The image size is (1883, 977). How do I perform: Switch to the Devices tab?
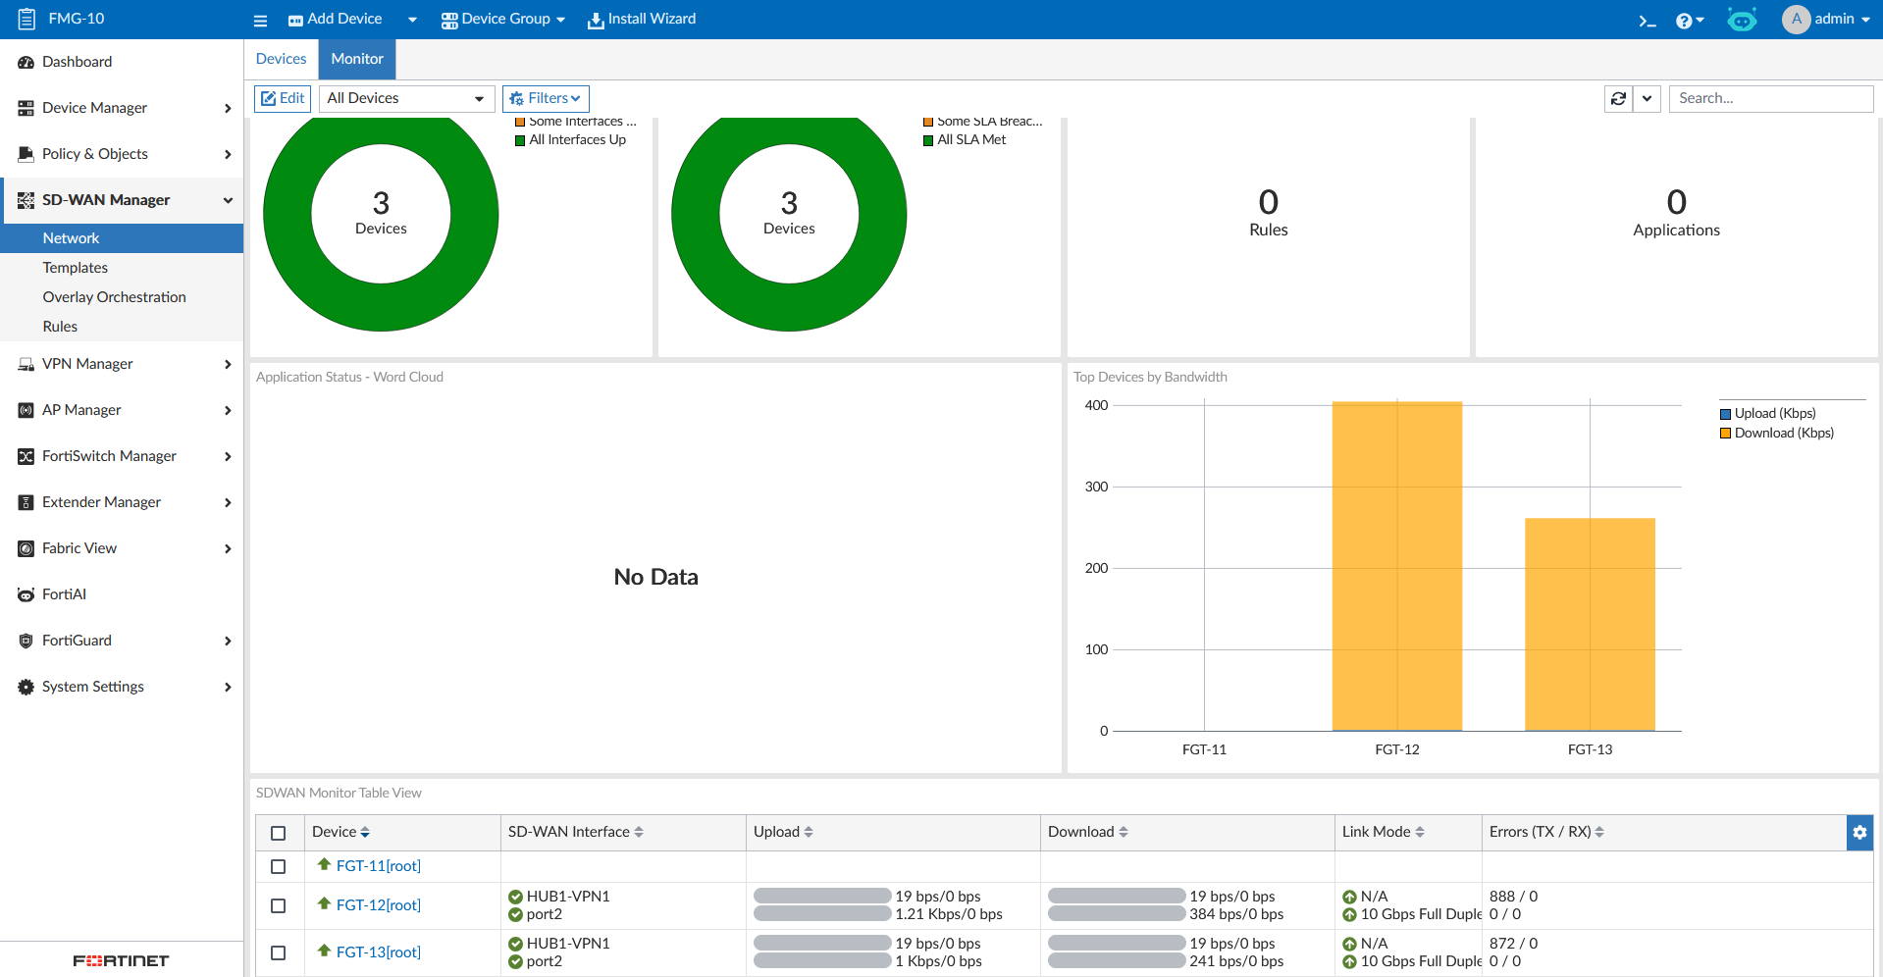click(281, 59)
